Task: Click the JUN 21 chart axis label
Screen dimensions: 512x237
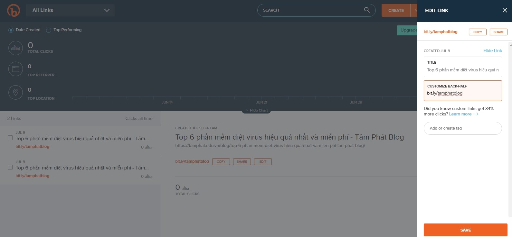Action: pyautogui.click(x=261, y=102)
